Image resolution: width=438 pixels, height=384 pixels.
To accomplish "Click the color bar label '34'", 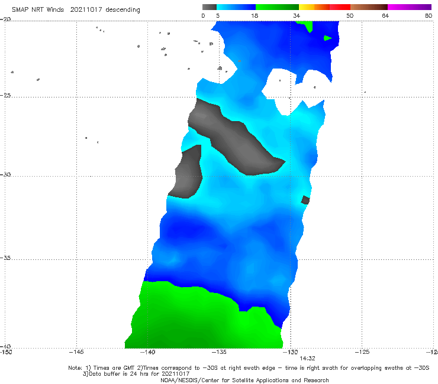I will [297, 15].
